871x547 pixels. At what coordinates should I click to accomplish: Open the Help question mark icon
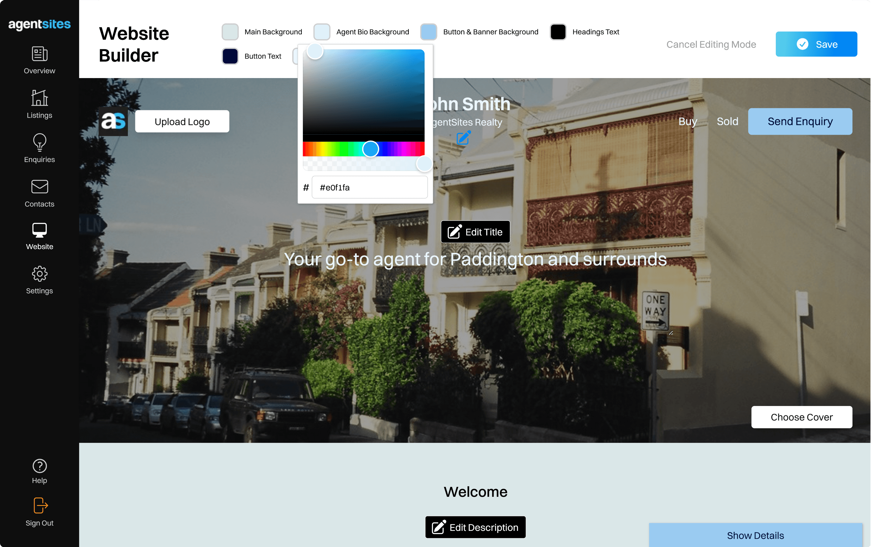tap(40, 466)
